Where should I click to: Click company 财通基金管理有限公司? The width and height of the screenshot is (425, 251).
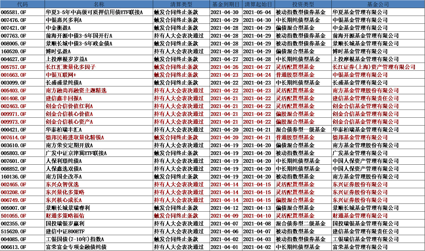pyautogui.click(x=360, y=216)
